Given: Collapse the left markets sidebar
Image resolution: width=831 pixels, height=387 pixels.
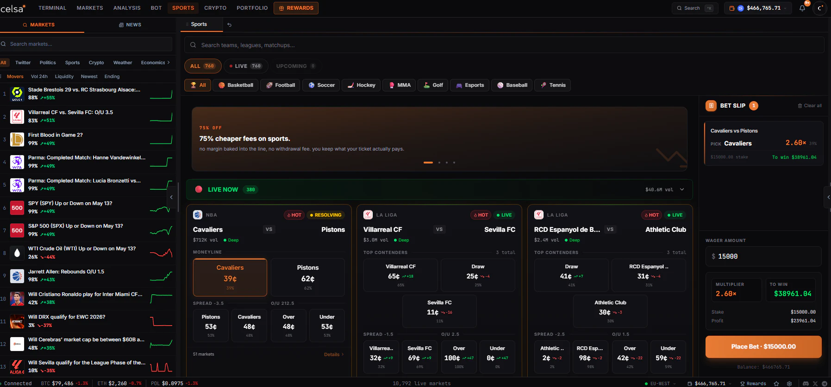Looking at the screenshot, I should point(171,197).
